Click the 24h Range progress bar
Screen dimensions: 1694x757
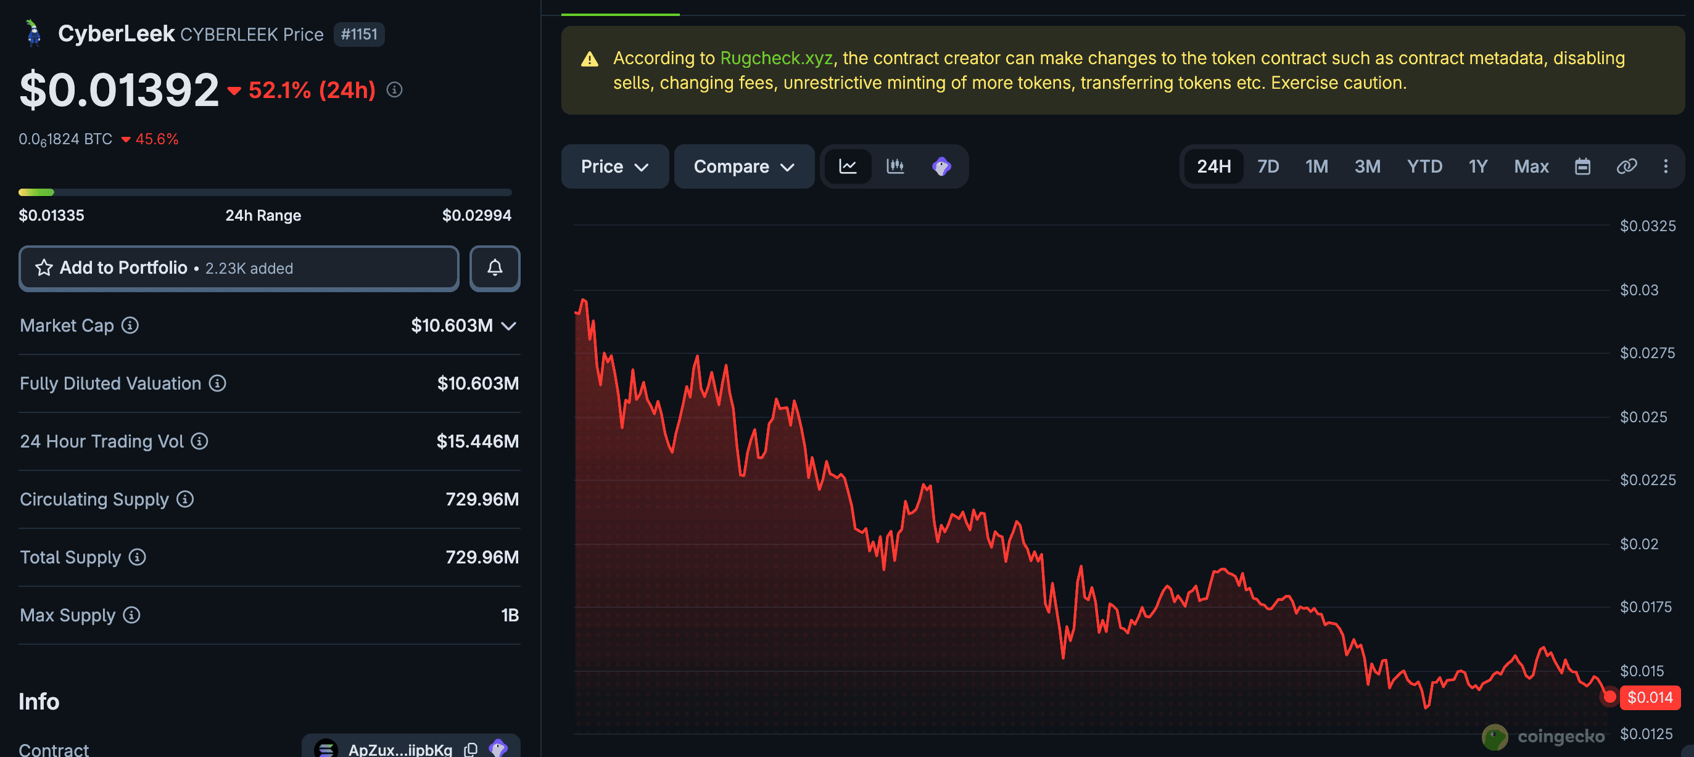(265, 192)
